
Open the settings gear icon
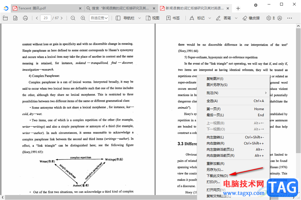pyautogui.click(x=269, y=18)
